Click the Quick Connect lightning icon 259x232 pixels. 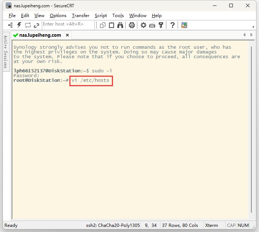(19, 25)
